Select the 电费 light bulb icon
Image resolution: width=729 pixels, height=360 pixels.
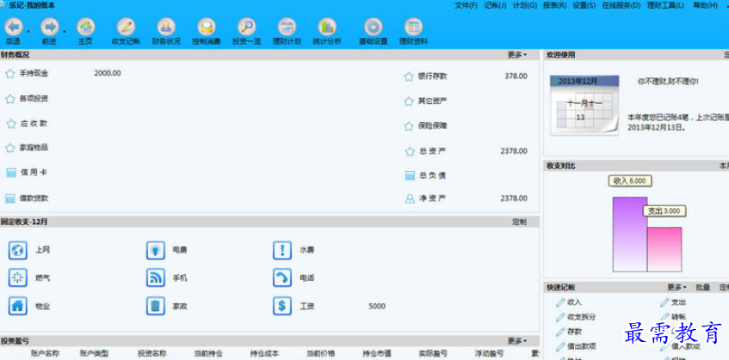(x=155, y=250)
